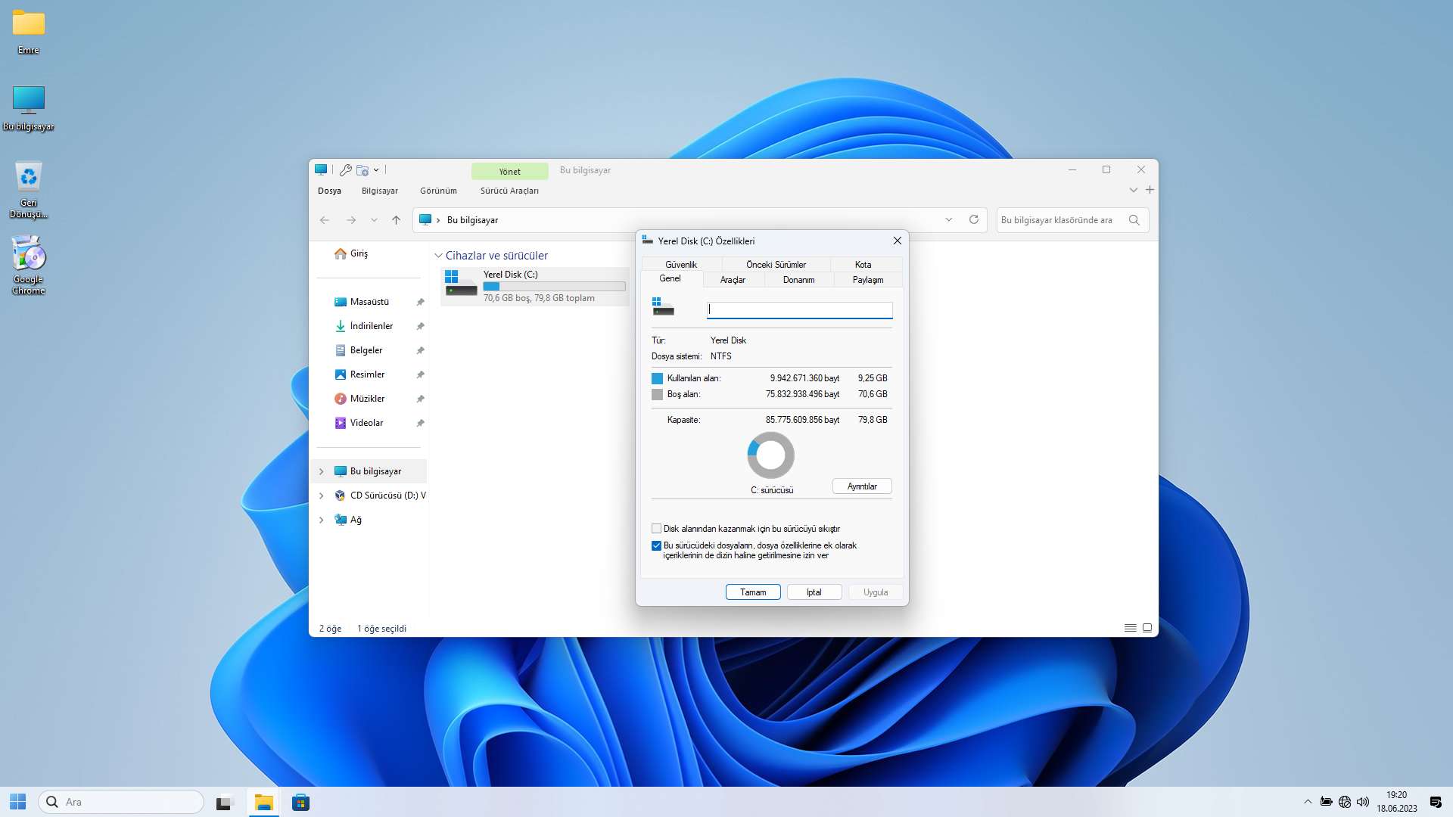This screenshot has height=817, width=1453.
Task: Open Microsoft Store from the taskbar
Action: 300,801
